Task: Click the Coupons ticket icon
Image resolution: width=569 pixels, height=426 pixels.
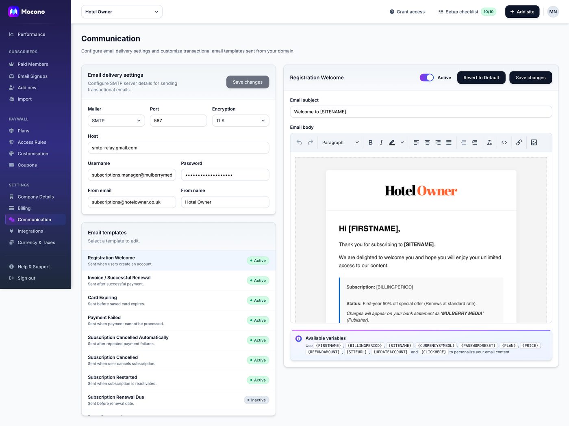Action: [11, 165]
